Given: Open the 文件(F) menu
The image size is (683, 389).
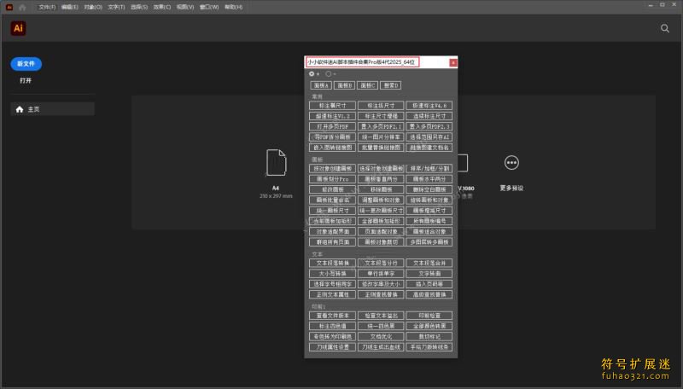Looking at the screenshot, I should coord(47,7).
